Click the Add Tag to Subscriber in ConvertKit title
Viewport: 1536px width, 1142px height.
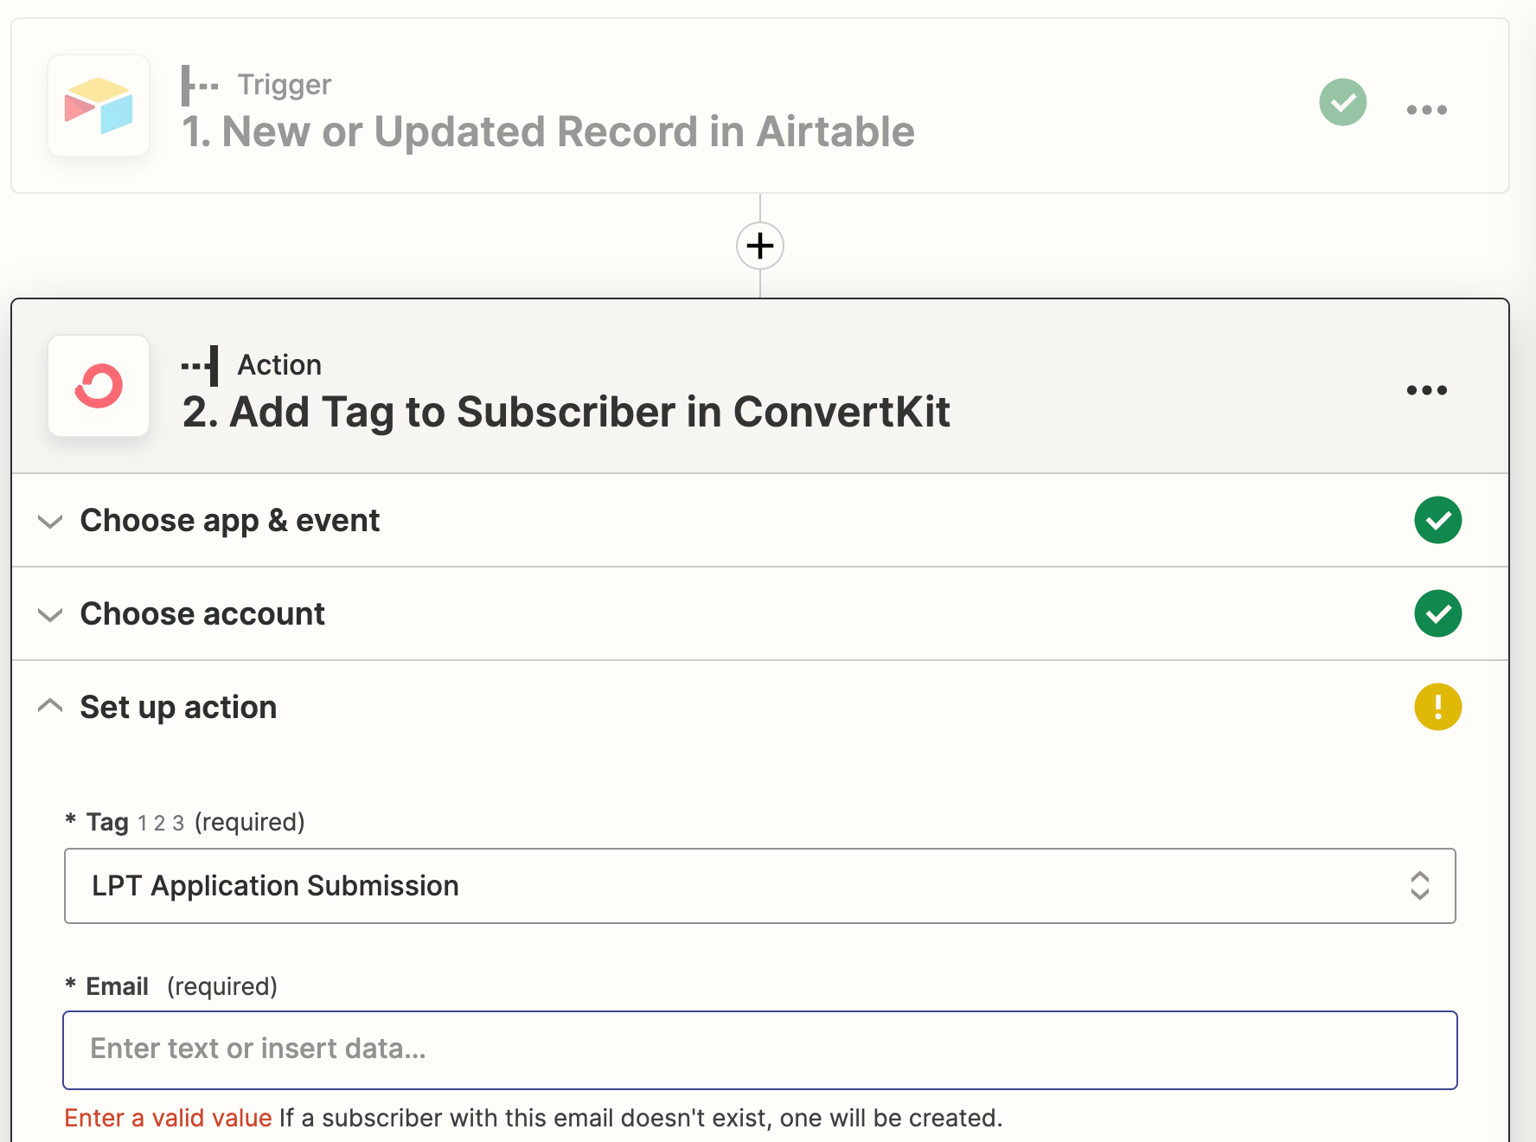click(566, 412)
